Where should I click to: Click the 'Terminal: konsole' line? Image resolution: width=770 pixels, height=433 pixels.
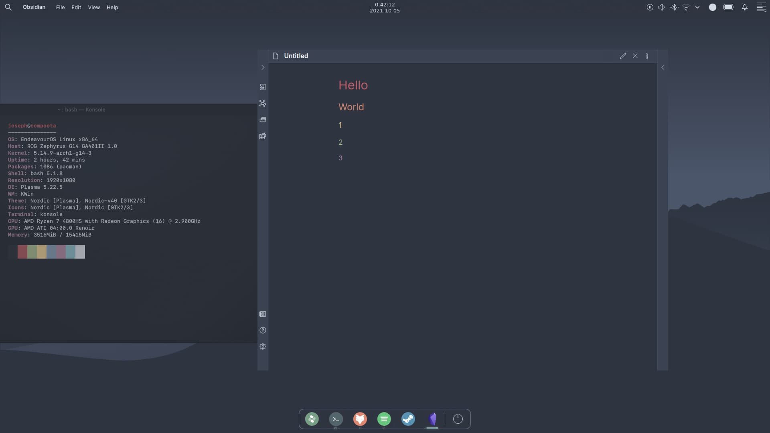(35, 214)
